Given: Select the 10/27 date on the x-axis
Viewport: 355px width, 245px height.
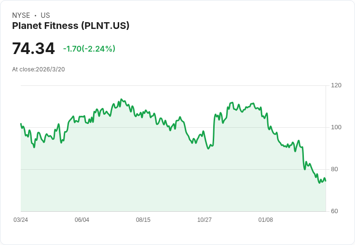Looking at the screenshot, I should tap(205, 220).
